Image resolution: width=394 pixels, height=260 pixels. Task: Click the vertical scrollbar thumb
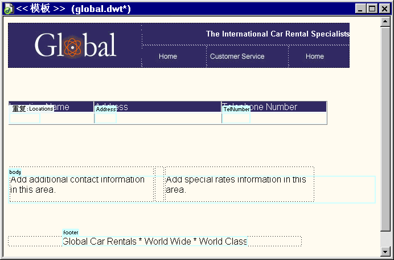[385, 129]
